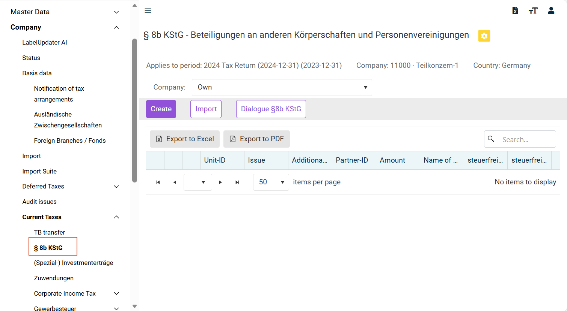Go to first page of grid

pyautogui.click(x=158, y=182)
